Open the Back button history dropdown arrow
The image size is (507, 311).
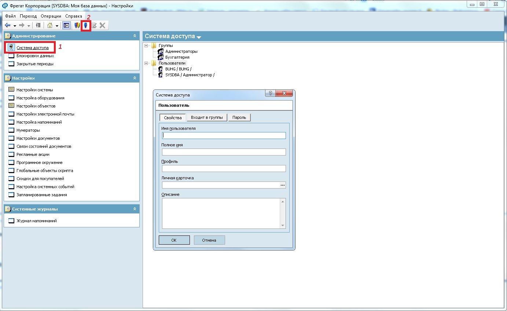point(15,26)
